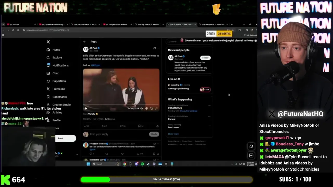The image size is (333, 187).
Task: Open more options for #GRAMMYs trend
Action: click(209, 105)
